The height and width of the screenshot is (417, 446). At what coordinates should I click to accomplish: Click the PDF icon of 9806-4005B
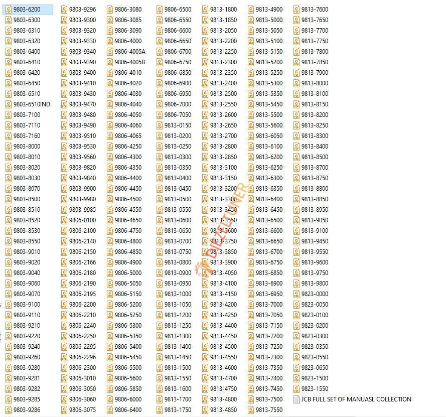point(110,62)
